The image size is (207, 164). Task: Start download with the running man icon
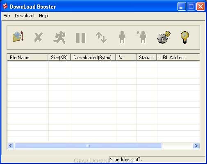(59, 37)
